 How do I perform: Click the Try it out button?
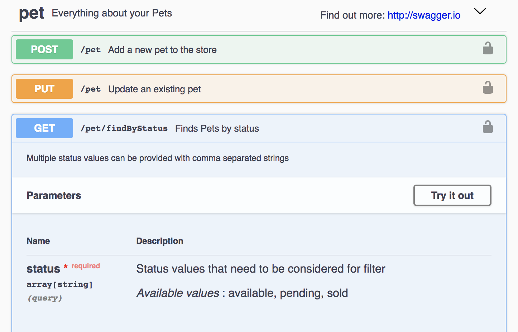tap(452, 195)
